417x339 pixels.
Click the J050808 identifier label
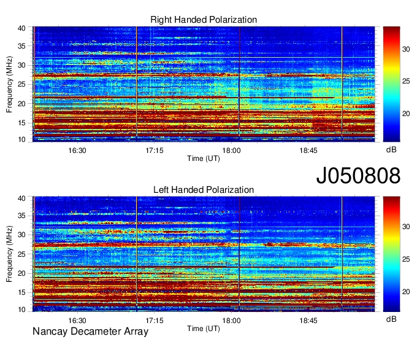[358, 176]
